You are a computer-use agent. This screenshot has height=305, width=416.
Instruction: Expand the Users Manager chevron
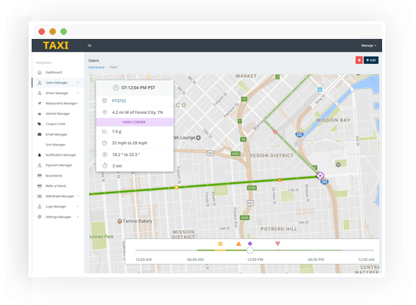[78, 82]
